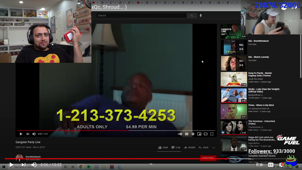Play the outer video with the large play button
Screen dimensions: 302x170
[x=11, y=165]
